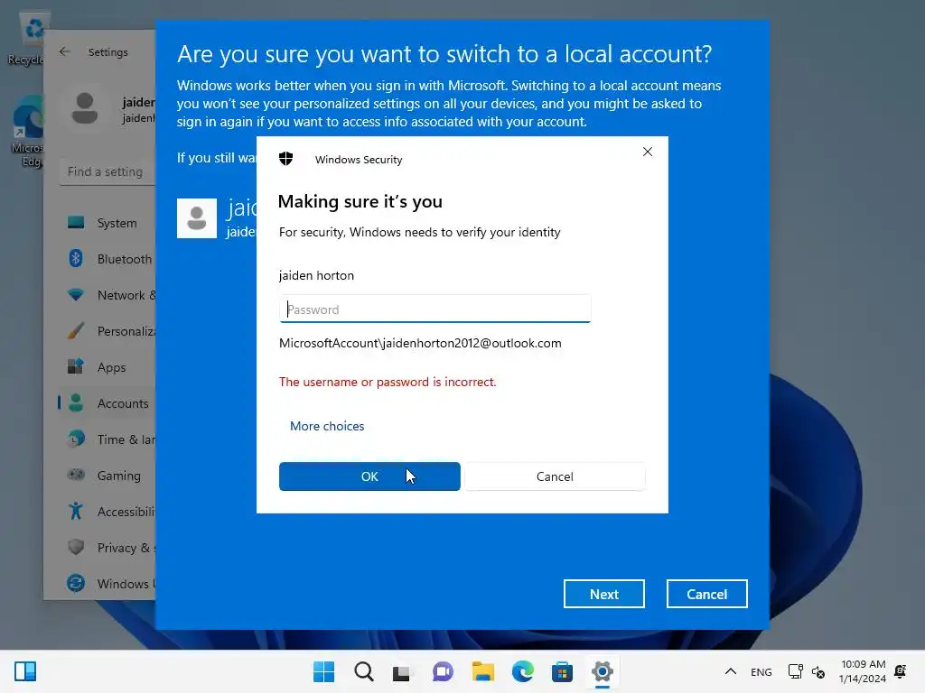Open Windows Update in Settings sidebar
Image resolution: width=925 pixels, height=693 pixels.
(108, 584)
